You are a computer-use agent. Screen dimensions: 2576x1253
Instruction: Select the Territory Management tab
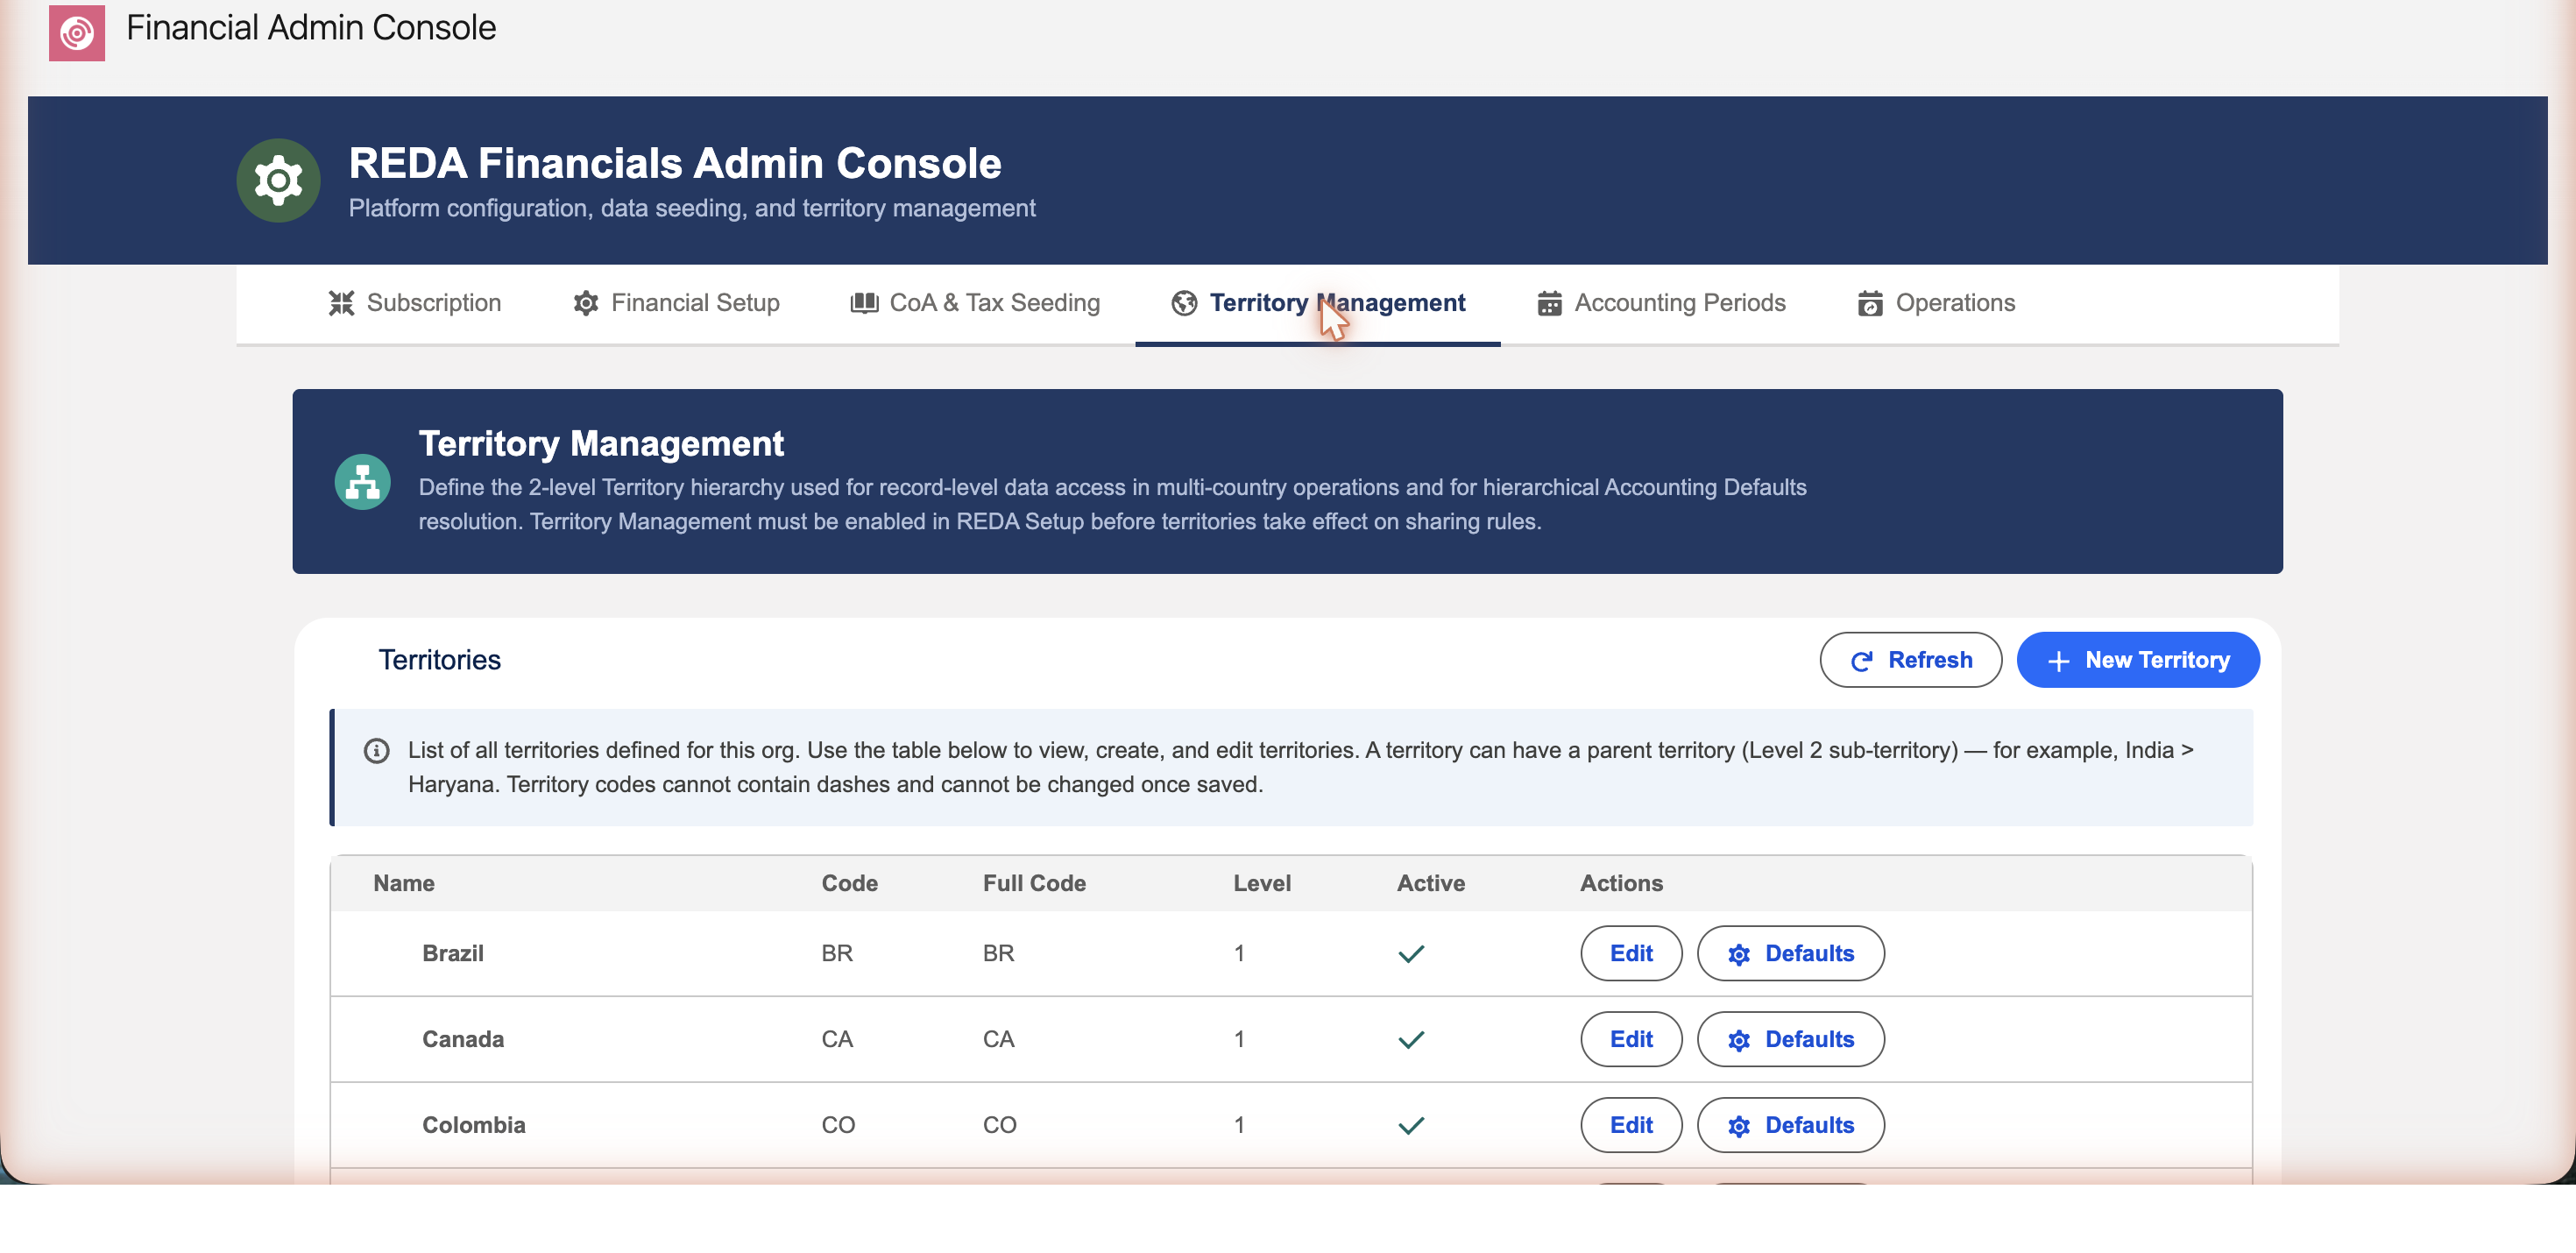click(1317, 304)
